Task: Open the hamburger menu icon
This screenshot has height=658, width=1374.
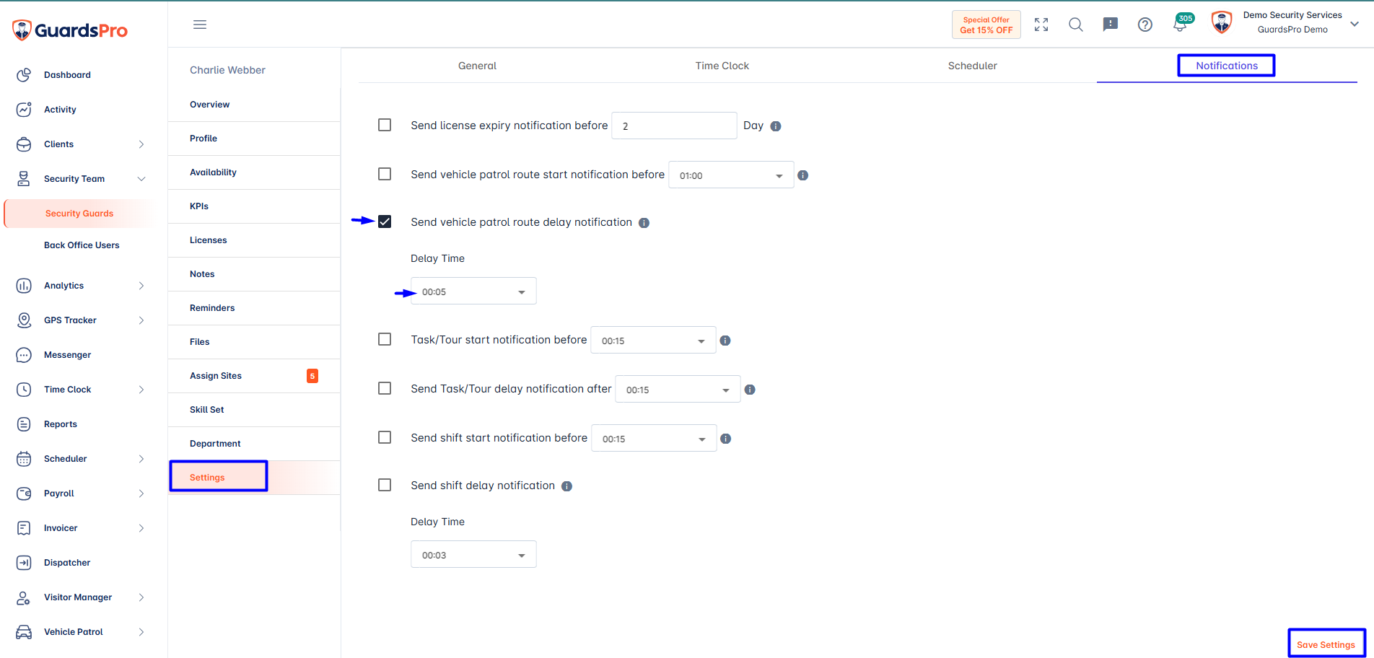Action: coord(200,25)
